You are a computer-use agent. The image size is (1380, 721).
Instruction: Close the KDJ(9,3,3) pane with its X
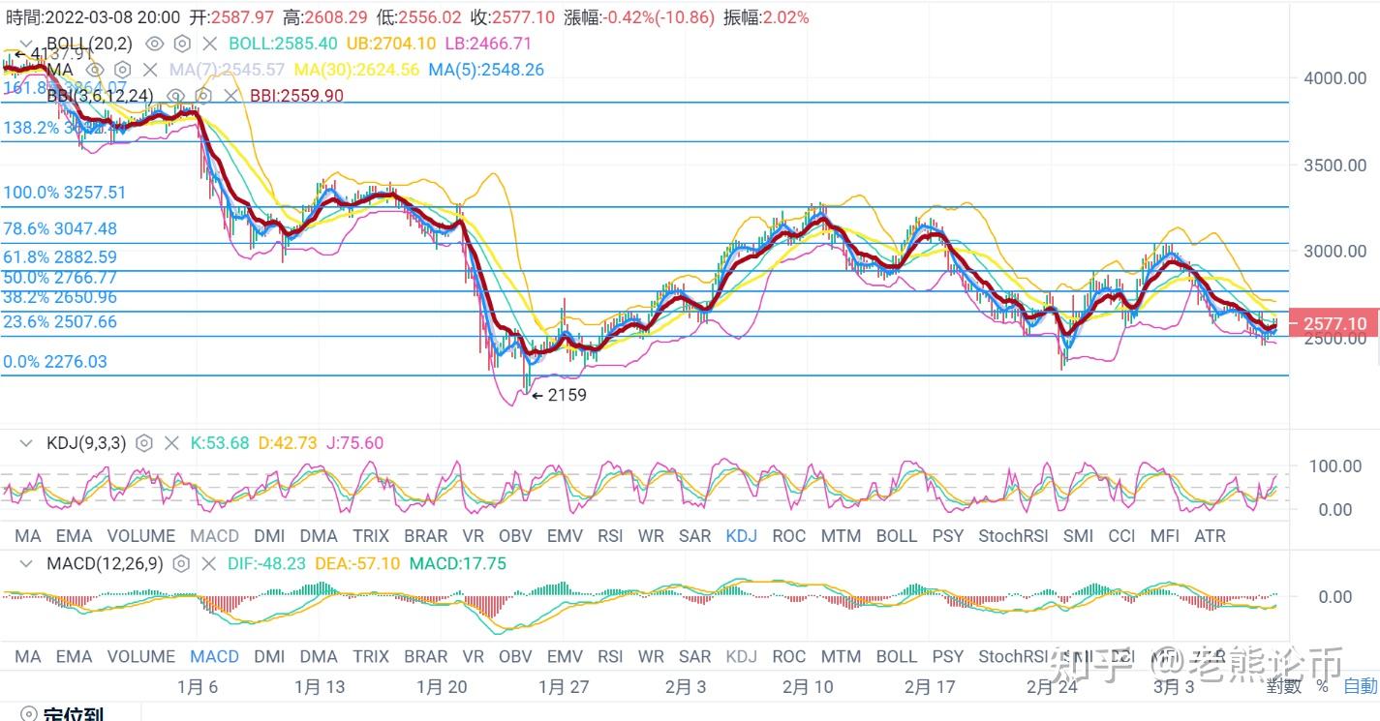point(171,443)
